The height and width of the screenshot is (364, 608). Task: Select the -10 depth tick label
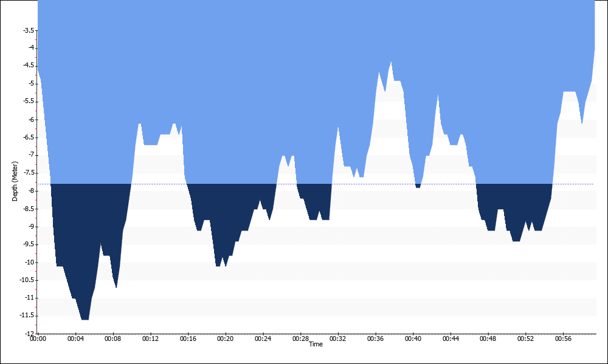tap(29, 262)
